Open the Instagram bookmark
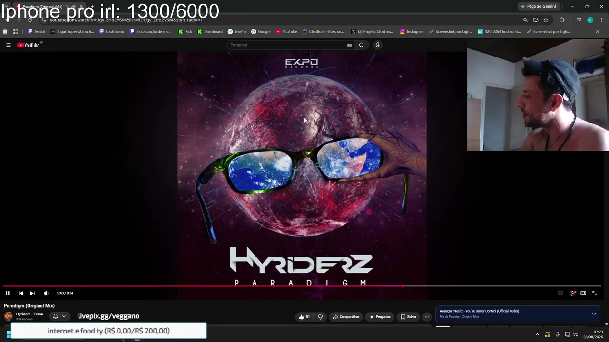 (412, 32)
